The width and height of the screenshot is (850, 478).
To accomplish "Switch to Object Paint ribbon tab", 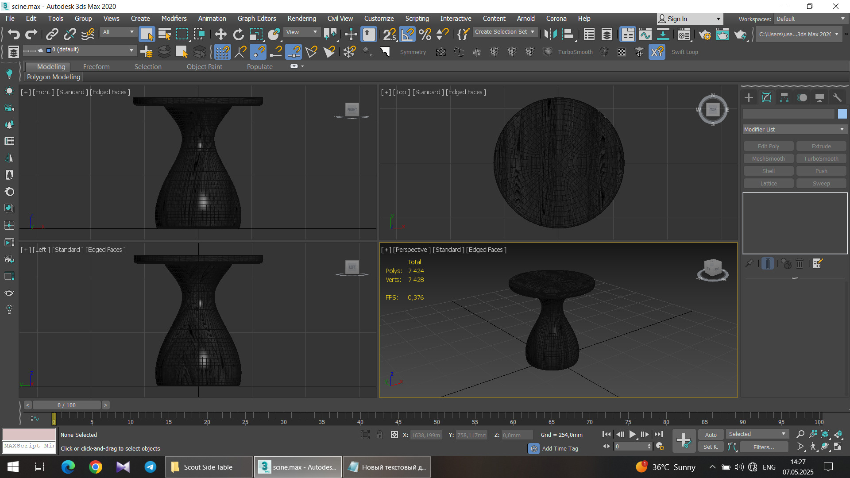I will [204, 67].
